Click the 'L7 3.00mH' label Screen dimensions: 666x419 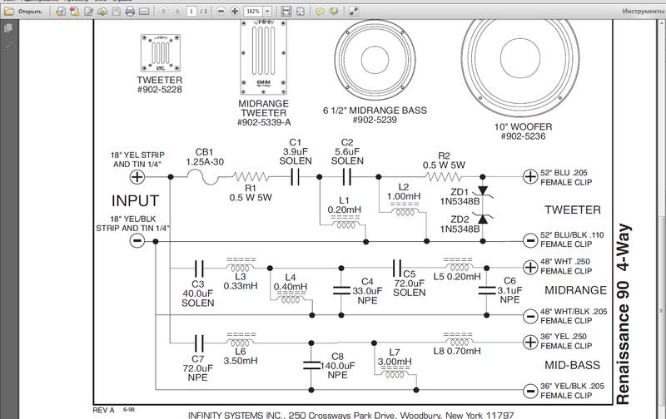click(x=395, y=357)
